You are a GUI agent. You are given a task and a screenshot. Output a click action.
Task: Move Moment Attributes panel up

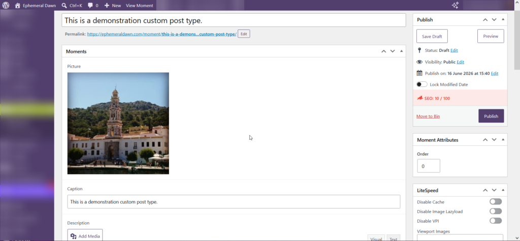(485, 140)
